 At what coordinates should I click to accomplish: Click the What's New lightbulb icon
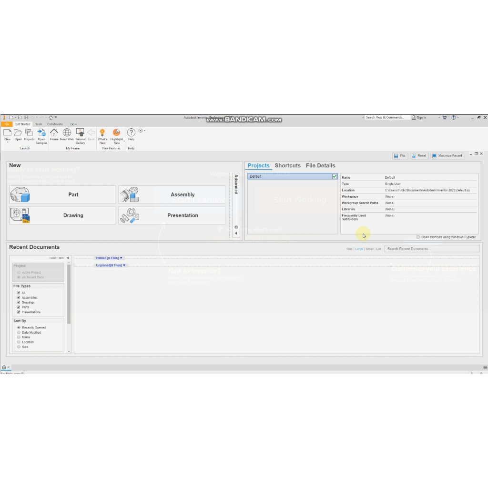102,132
